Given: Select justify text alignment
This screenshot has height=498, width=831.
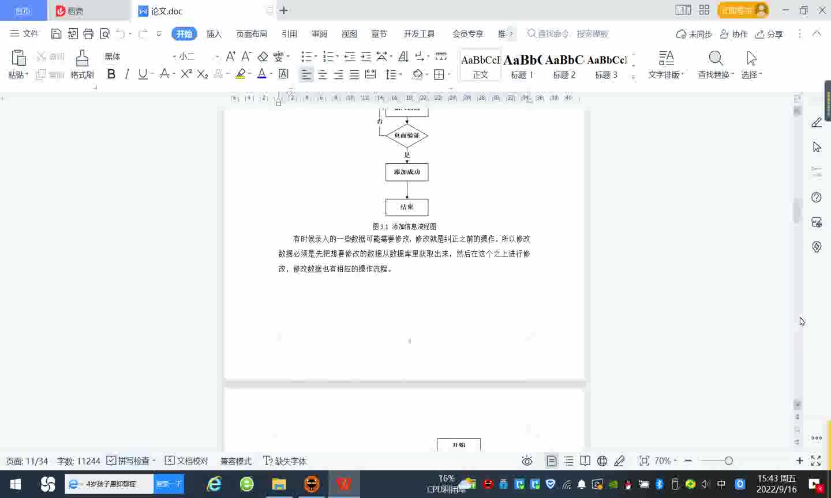Looking at the screenshot, I should [354, 74].
